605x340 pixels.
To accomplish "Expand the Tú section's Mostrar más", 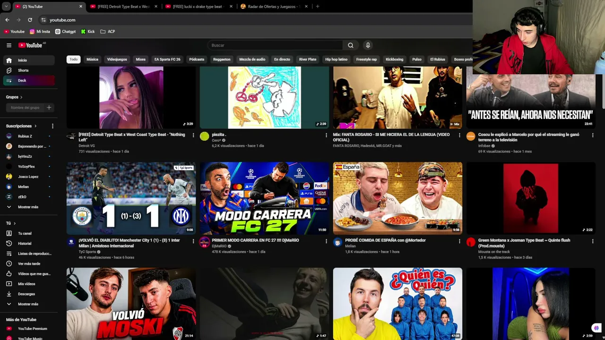I will click(29, 304).
